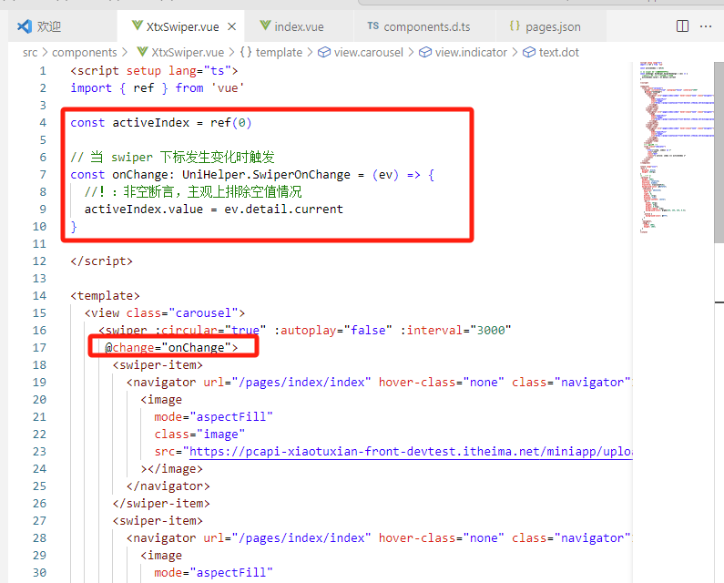Click the <swiper-item> tag on line 18
Viewport: 724px width, 583px height.
tap(158, 365)
